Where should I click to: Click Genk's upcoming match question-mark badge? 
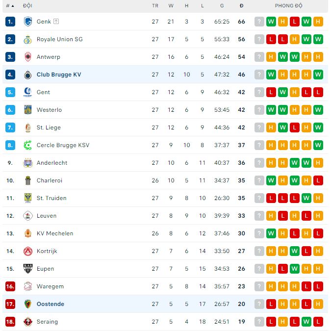point(259,22)
